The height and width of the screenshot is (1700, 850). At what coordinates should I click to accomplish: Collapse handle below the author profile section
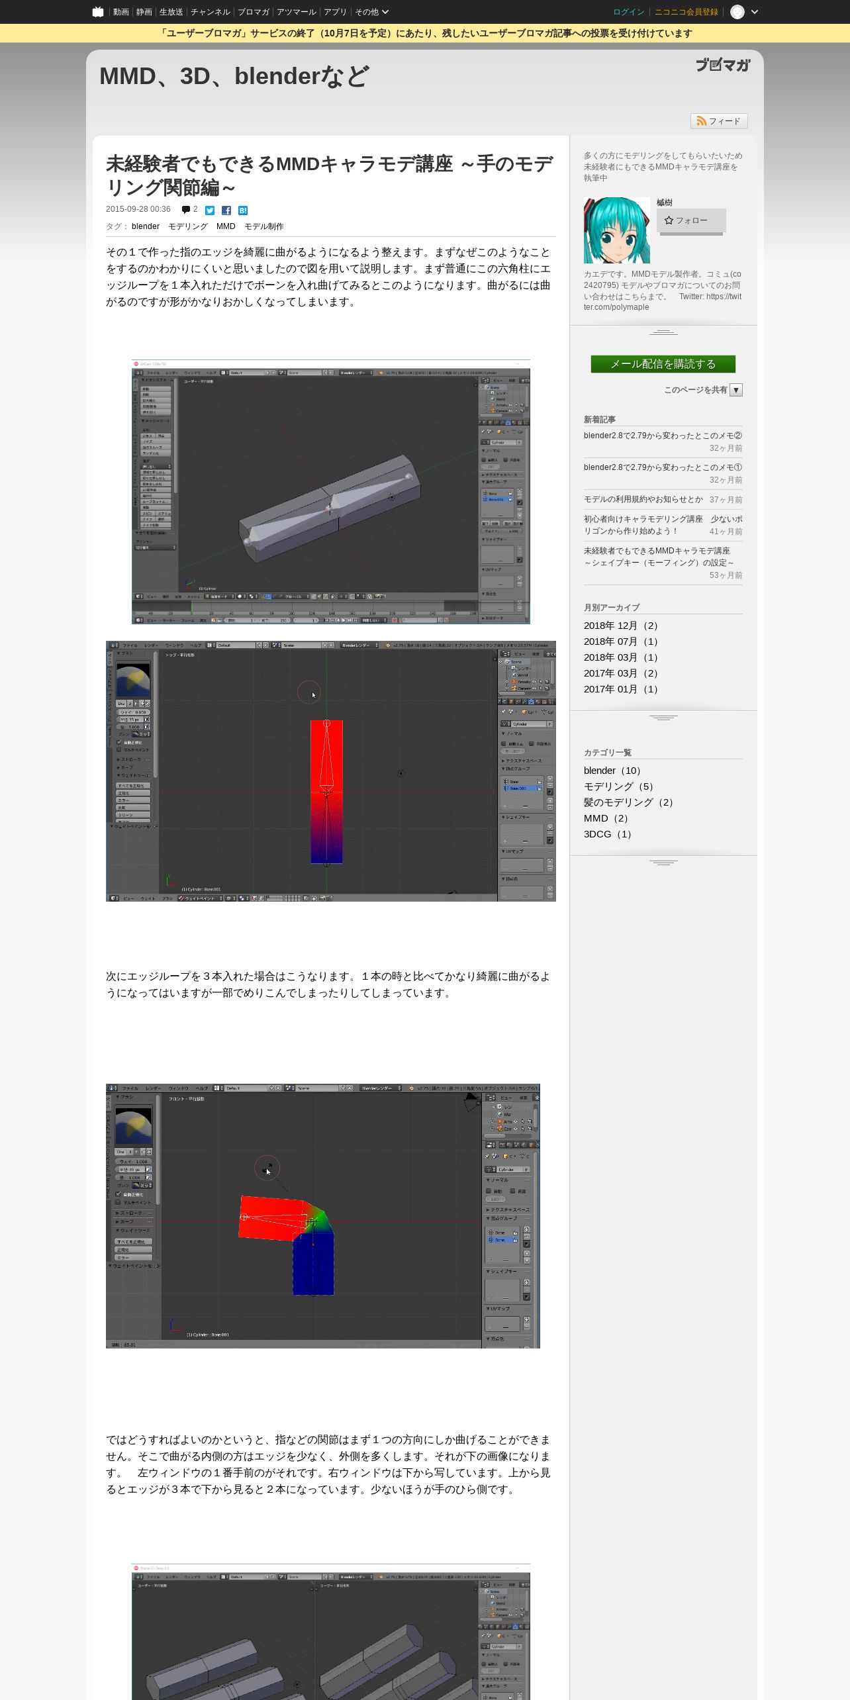(x=663, y=332)
